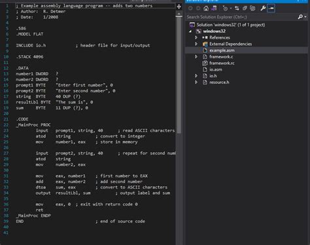Toggle the Show All Files icon
310x245 pixels.
[252, 9]
